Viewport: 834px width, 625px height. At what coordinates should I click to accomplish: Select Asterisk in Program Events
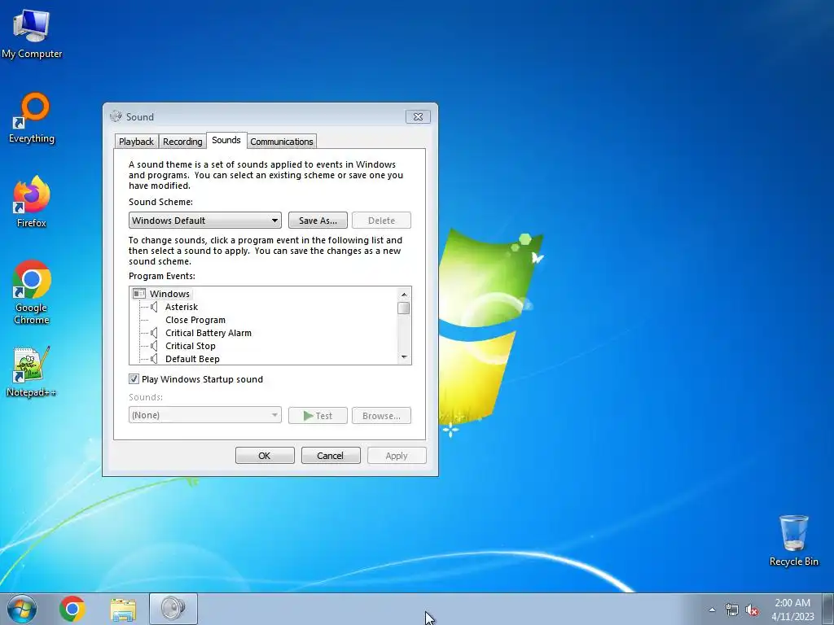point(182,307)
